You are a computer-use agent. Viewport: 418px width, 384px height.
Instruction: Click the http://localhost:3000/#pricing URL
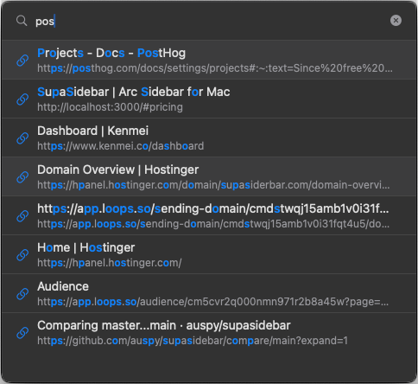(110, 107)
